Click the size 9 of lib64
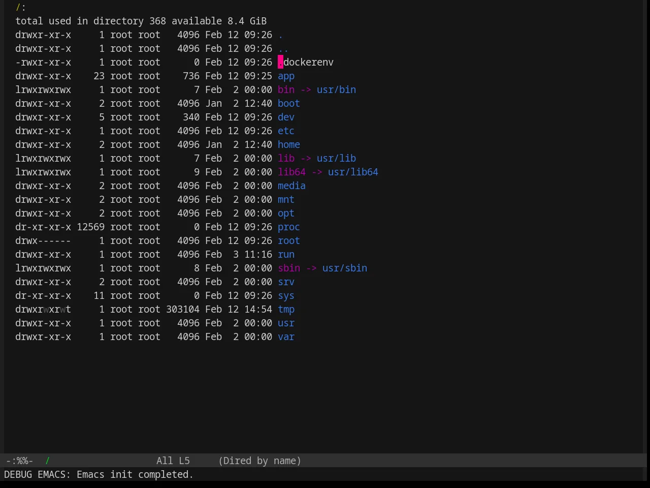 pos(197,172)
